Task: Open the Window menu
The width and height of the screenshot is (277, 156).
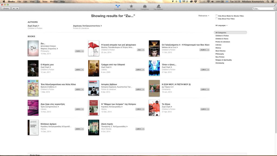Action: (54, 1)
